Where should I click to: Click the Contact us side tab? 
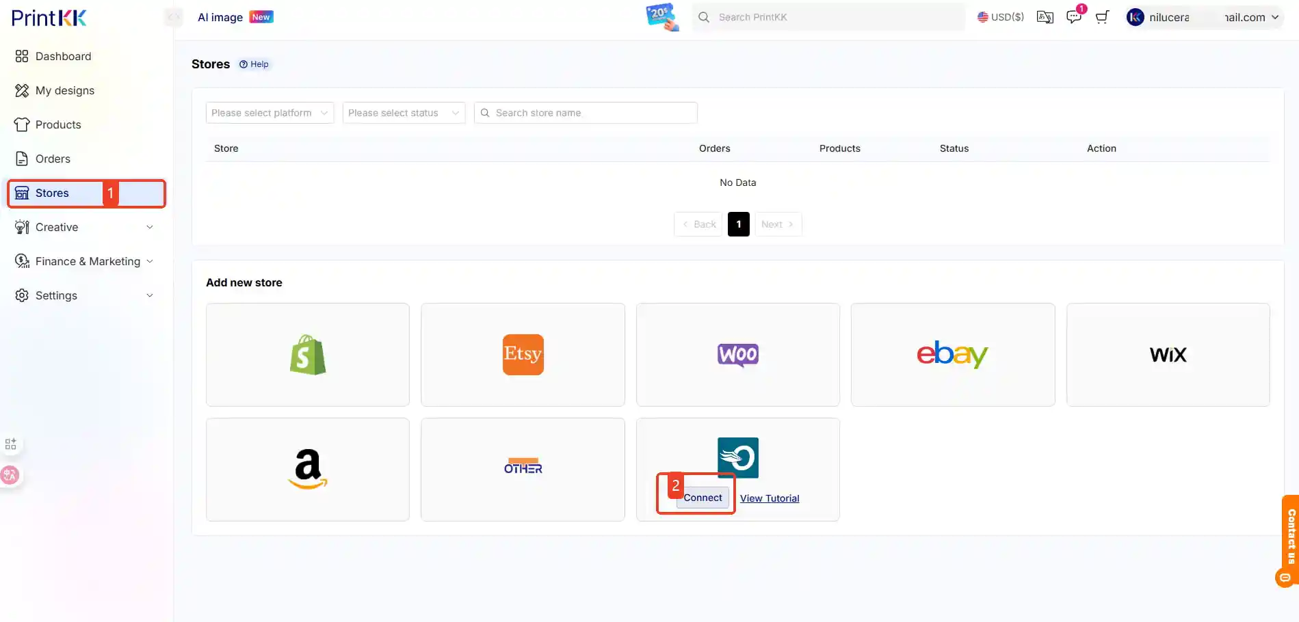point(1290,537)
